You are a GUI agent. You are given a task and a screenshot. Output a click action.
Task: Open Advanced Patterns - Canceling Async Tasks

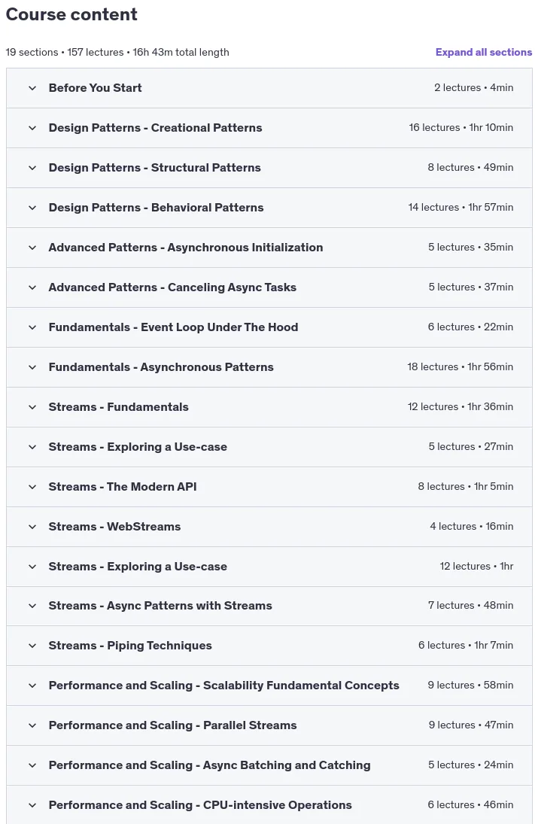pos(269,287)
